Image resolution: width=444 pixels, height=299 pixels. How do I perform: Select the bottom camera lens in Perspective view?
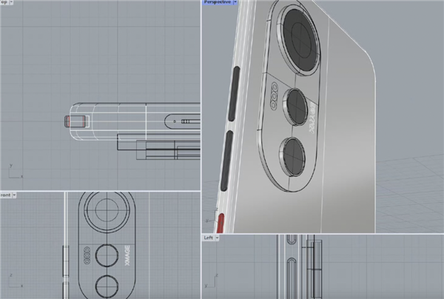pos(294,156)
